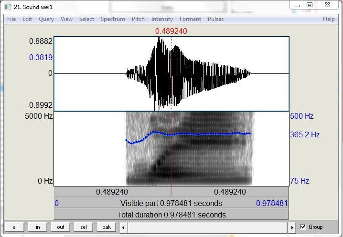Viewport: 343px width, 237px height.
Task: Click the 0.3819 amplitude value
Action: pyautogui.click(x=41, y=57)
